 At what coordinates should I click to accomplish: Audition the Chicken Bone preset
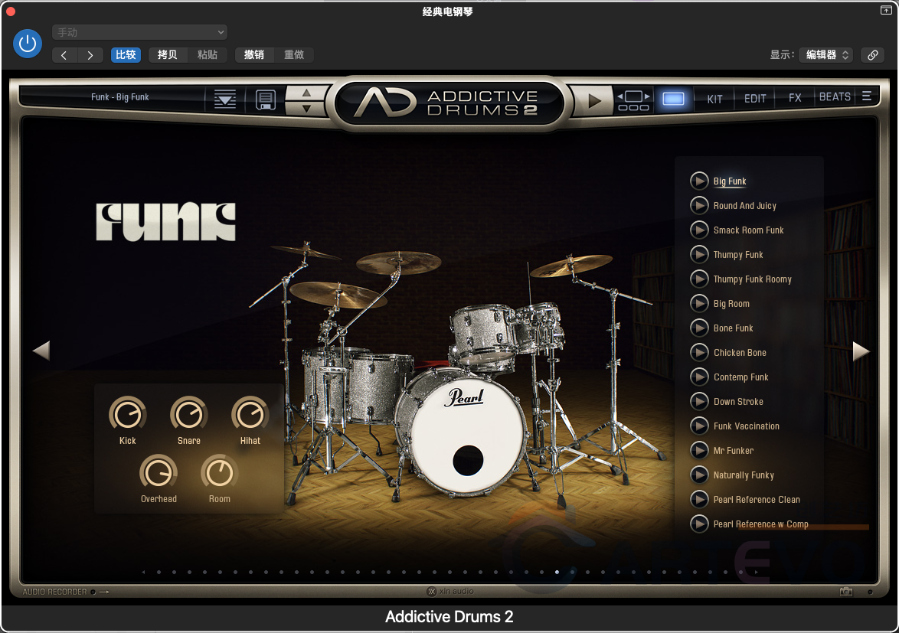point(699,352)
